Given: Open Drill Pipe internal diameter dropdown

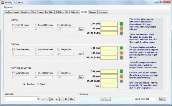Looking at the screenshot, I should [44, 29].
